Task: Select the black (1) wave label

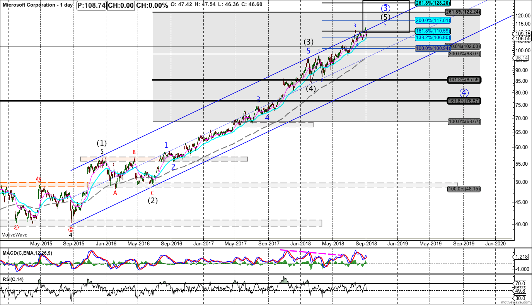Action: pos(102,143)
